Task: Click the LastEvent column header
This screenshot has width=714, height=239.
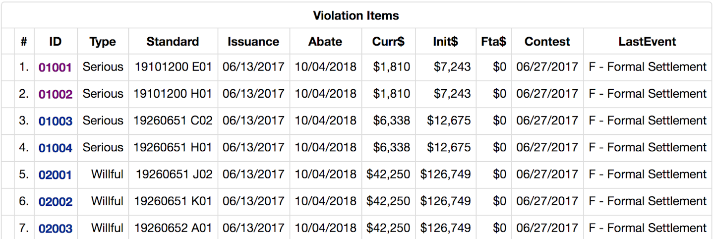Action: coord(647,42)
